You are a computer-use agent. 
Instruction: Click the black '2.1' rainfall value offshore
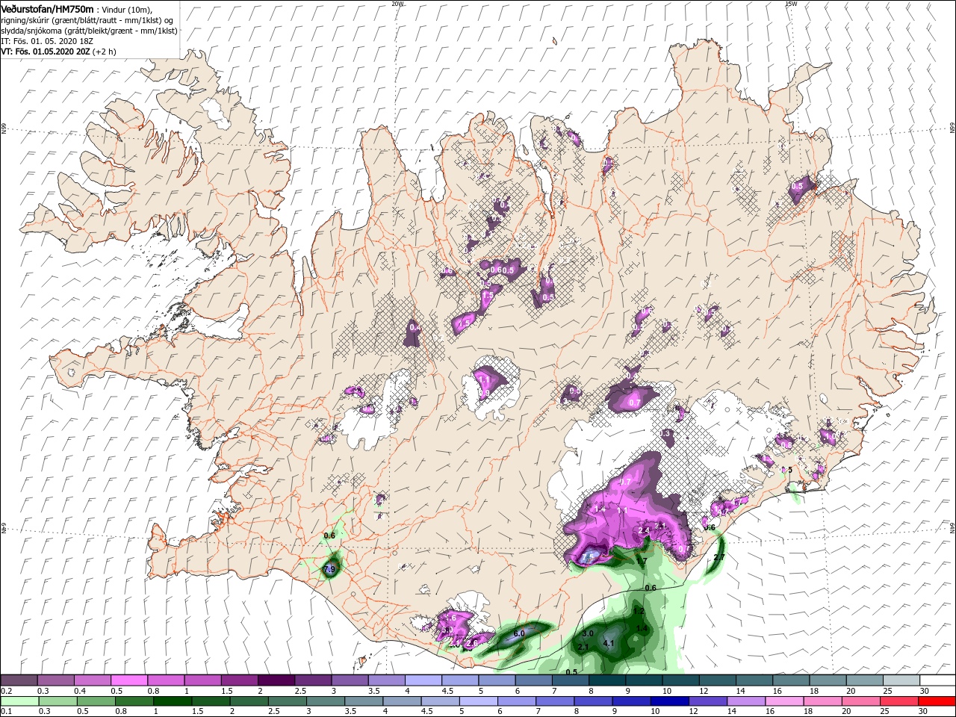tap(583, 647)
